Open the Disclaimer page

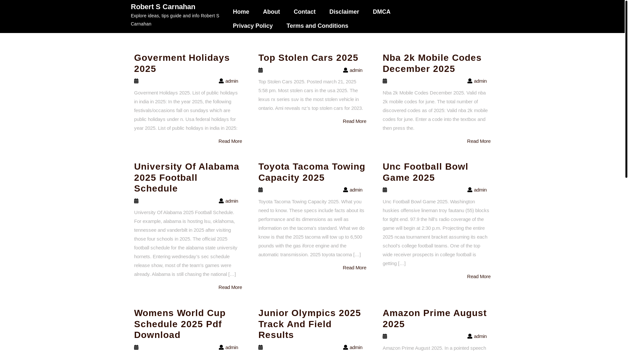pos(344,12)
